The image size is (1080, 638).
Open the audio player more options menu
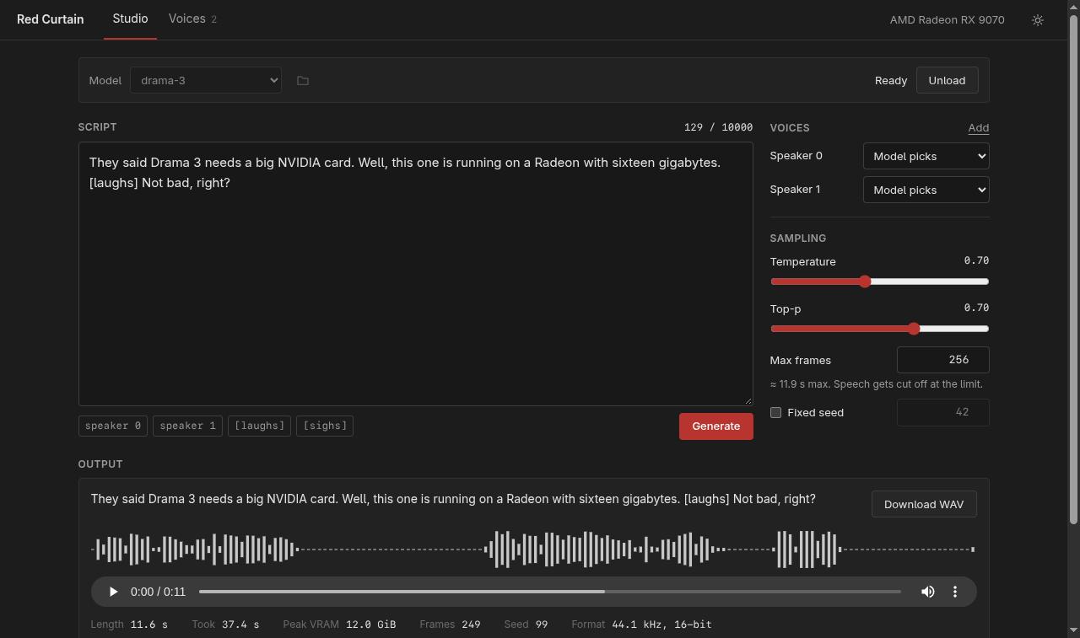coord(955,592)
